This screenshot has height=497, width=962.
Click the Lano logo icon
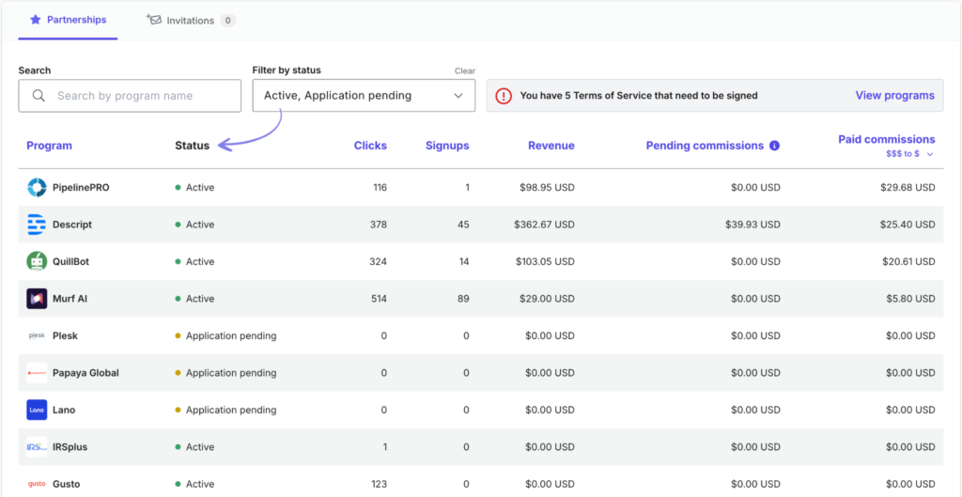click(x=37, y=410)
